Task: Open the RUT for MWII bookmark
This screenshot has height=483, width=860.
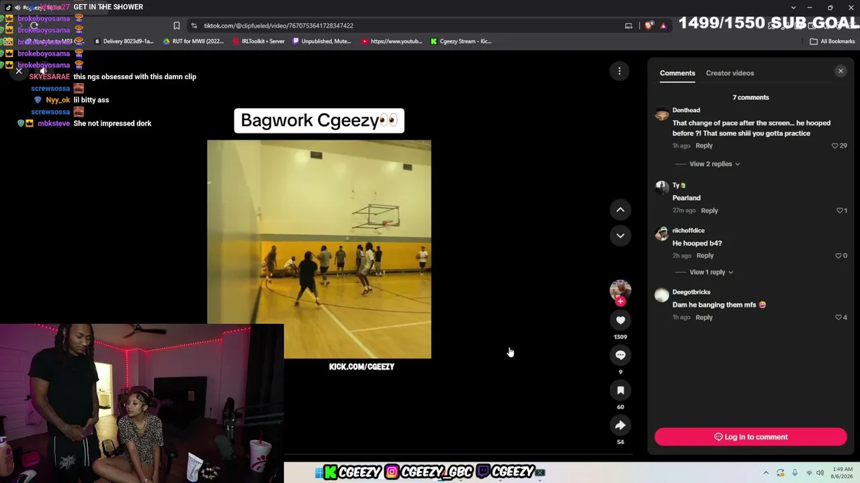Action: pyautogui.click(x=193, y=41)
